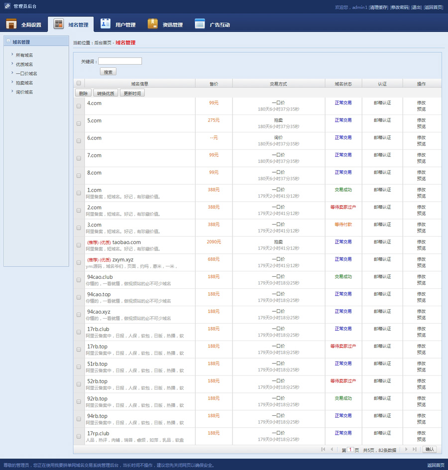Click the 域名管理 tab icon

click(59, 24)
